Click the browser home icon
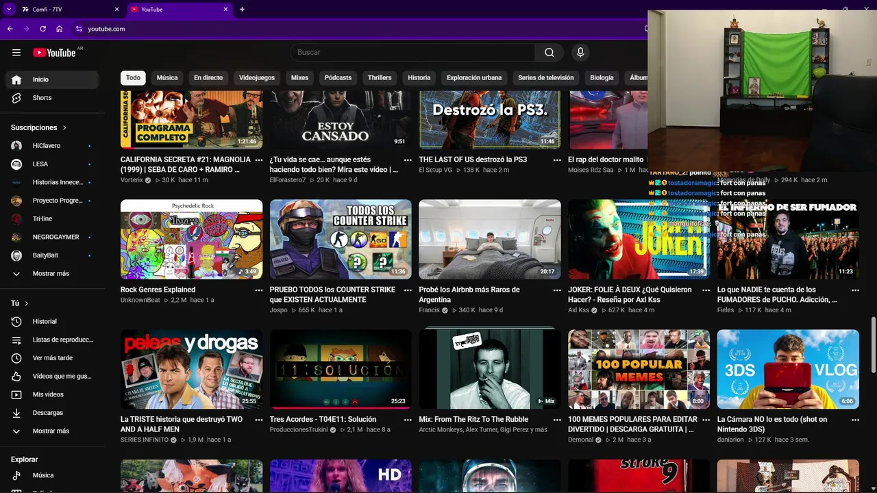877x493 pixels. click(60, 29)
